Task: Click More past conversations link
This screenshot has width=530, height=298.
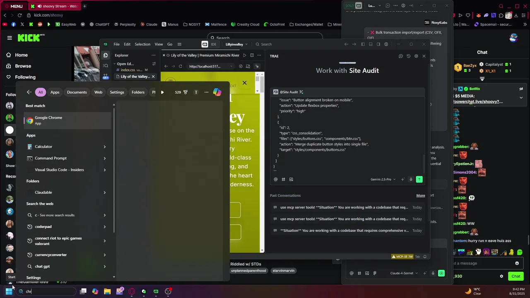Action: 421,195
